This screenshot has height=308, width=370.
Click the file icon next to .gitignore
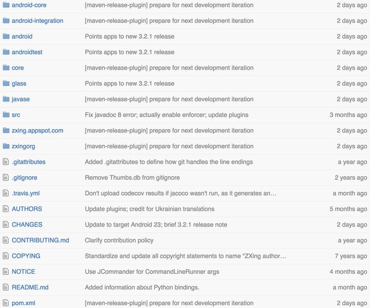[6, 177]
